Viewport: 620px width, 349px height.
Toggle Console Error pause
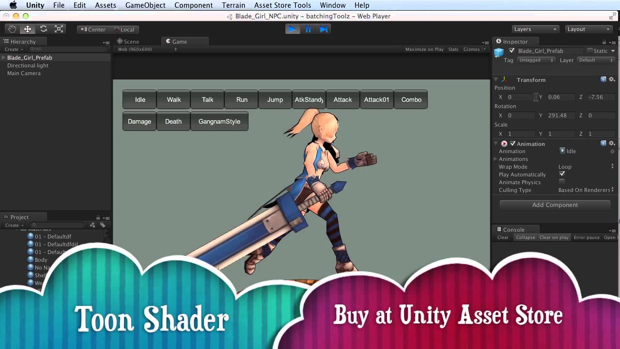click(x=587, y=238)
